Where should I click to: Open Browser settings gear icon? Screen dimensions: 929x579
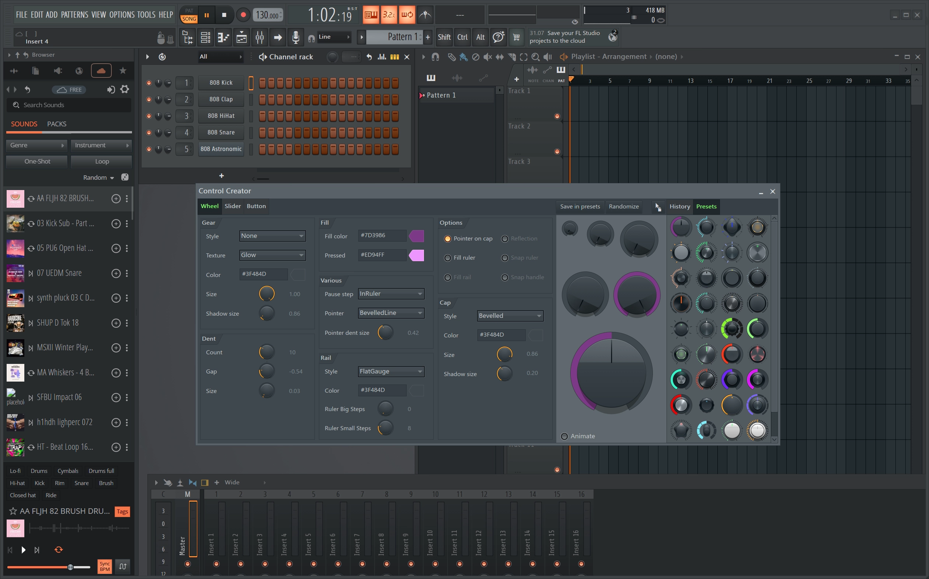(x=125, y=90)
